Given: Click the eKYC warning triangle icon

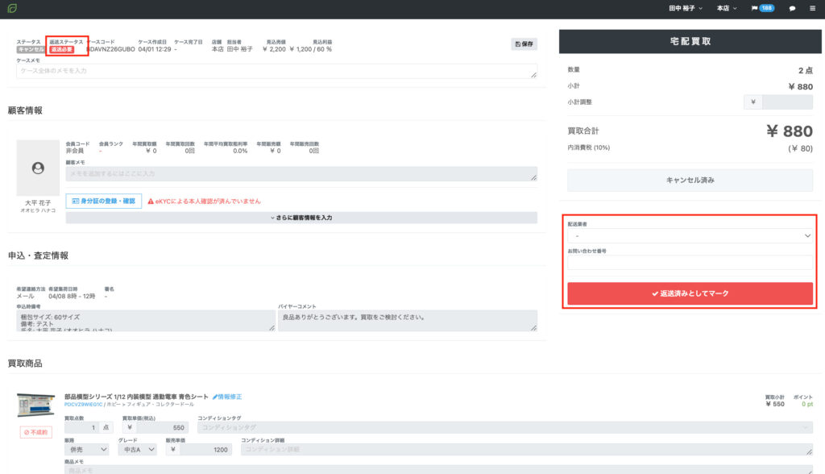Looking at the screenshot, I should pos(151,202).
